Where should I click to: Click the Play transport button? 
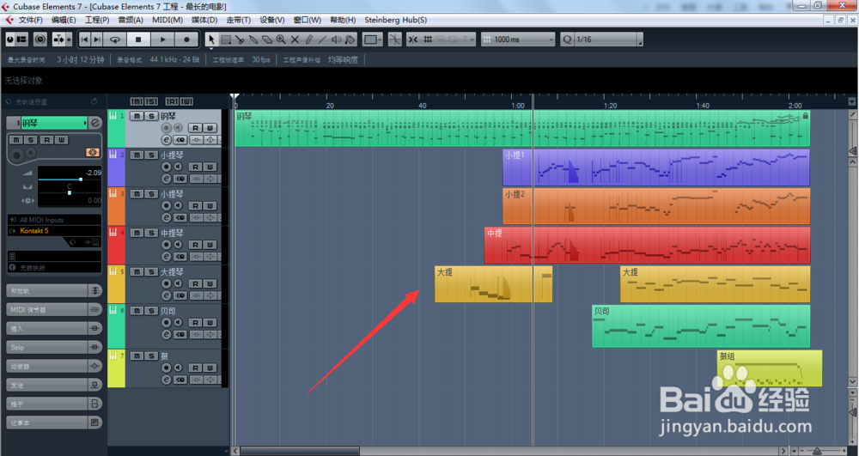click(162, 40)
